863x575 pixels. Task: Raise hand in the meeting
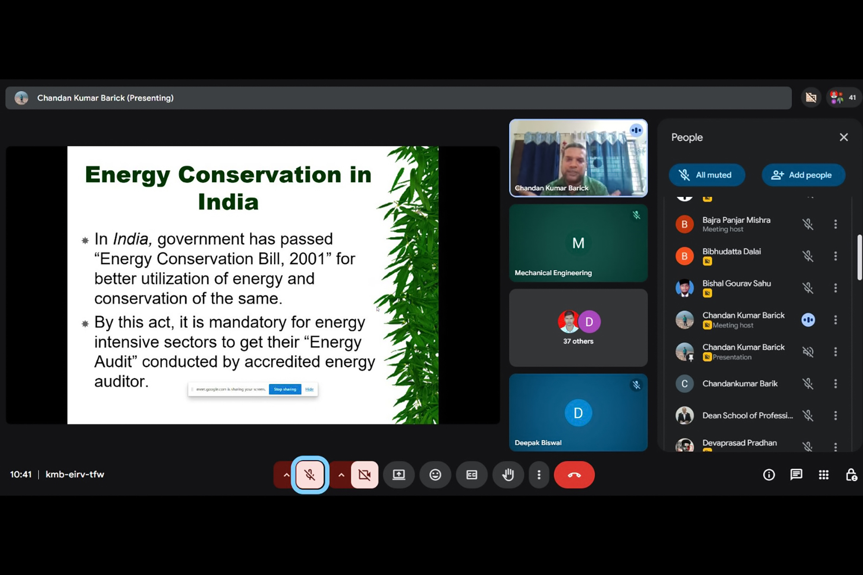click(508, 475)
